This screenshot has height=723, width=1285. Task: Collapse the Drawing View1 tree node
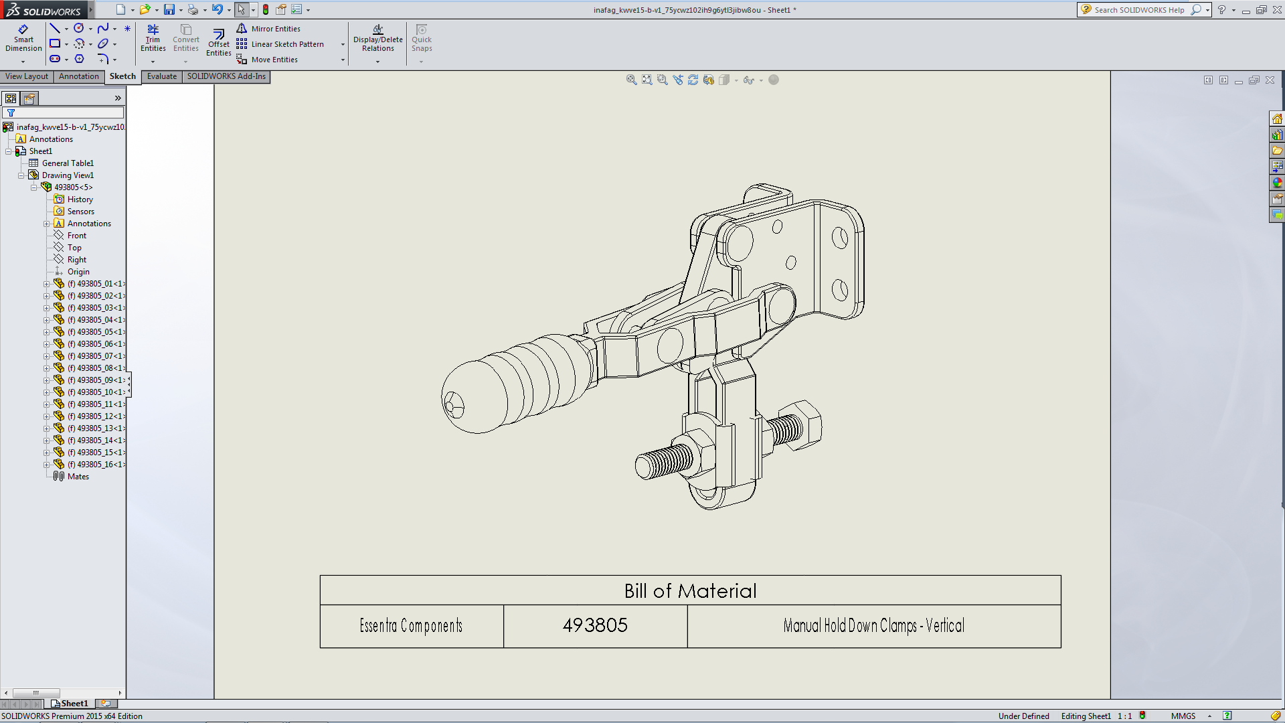[x=21, y=175]
